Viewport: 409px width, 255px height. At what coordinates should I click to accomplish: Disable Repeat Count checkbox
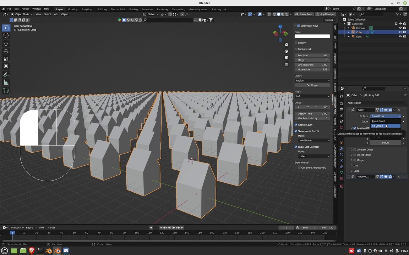coord(296,125)
